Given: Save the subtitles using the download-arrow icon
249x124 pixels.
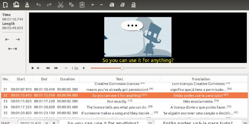Looking at the screenshot, I should (27, 5).
